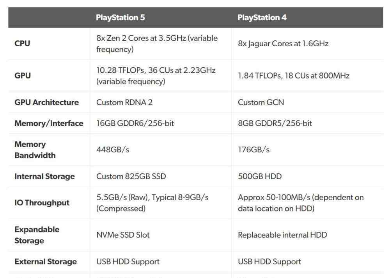The height and width of the screenshot is (278, 390).
Task: Select the Memory Bandwidth row label
Action: point(35,150)
